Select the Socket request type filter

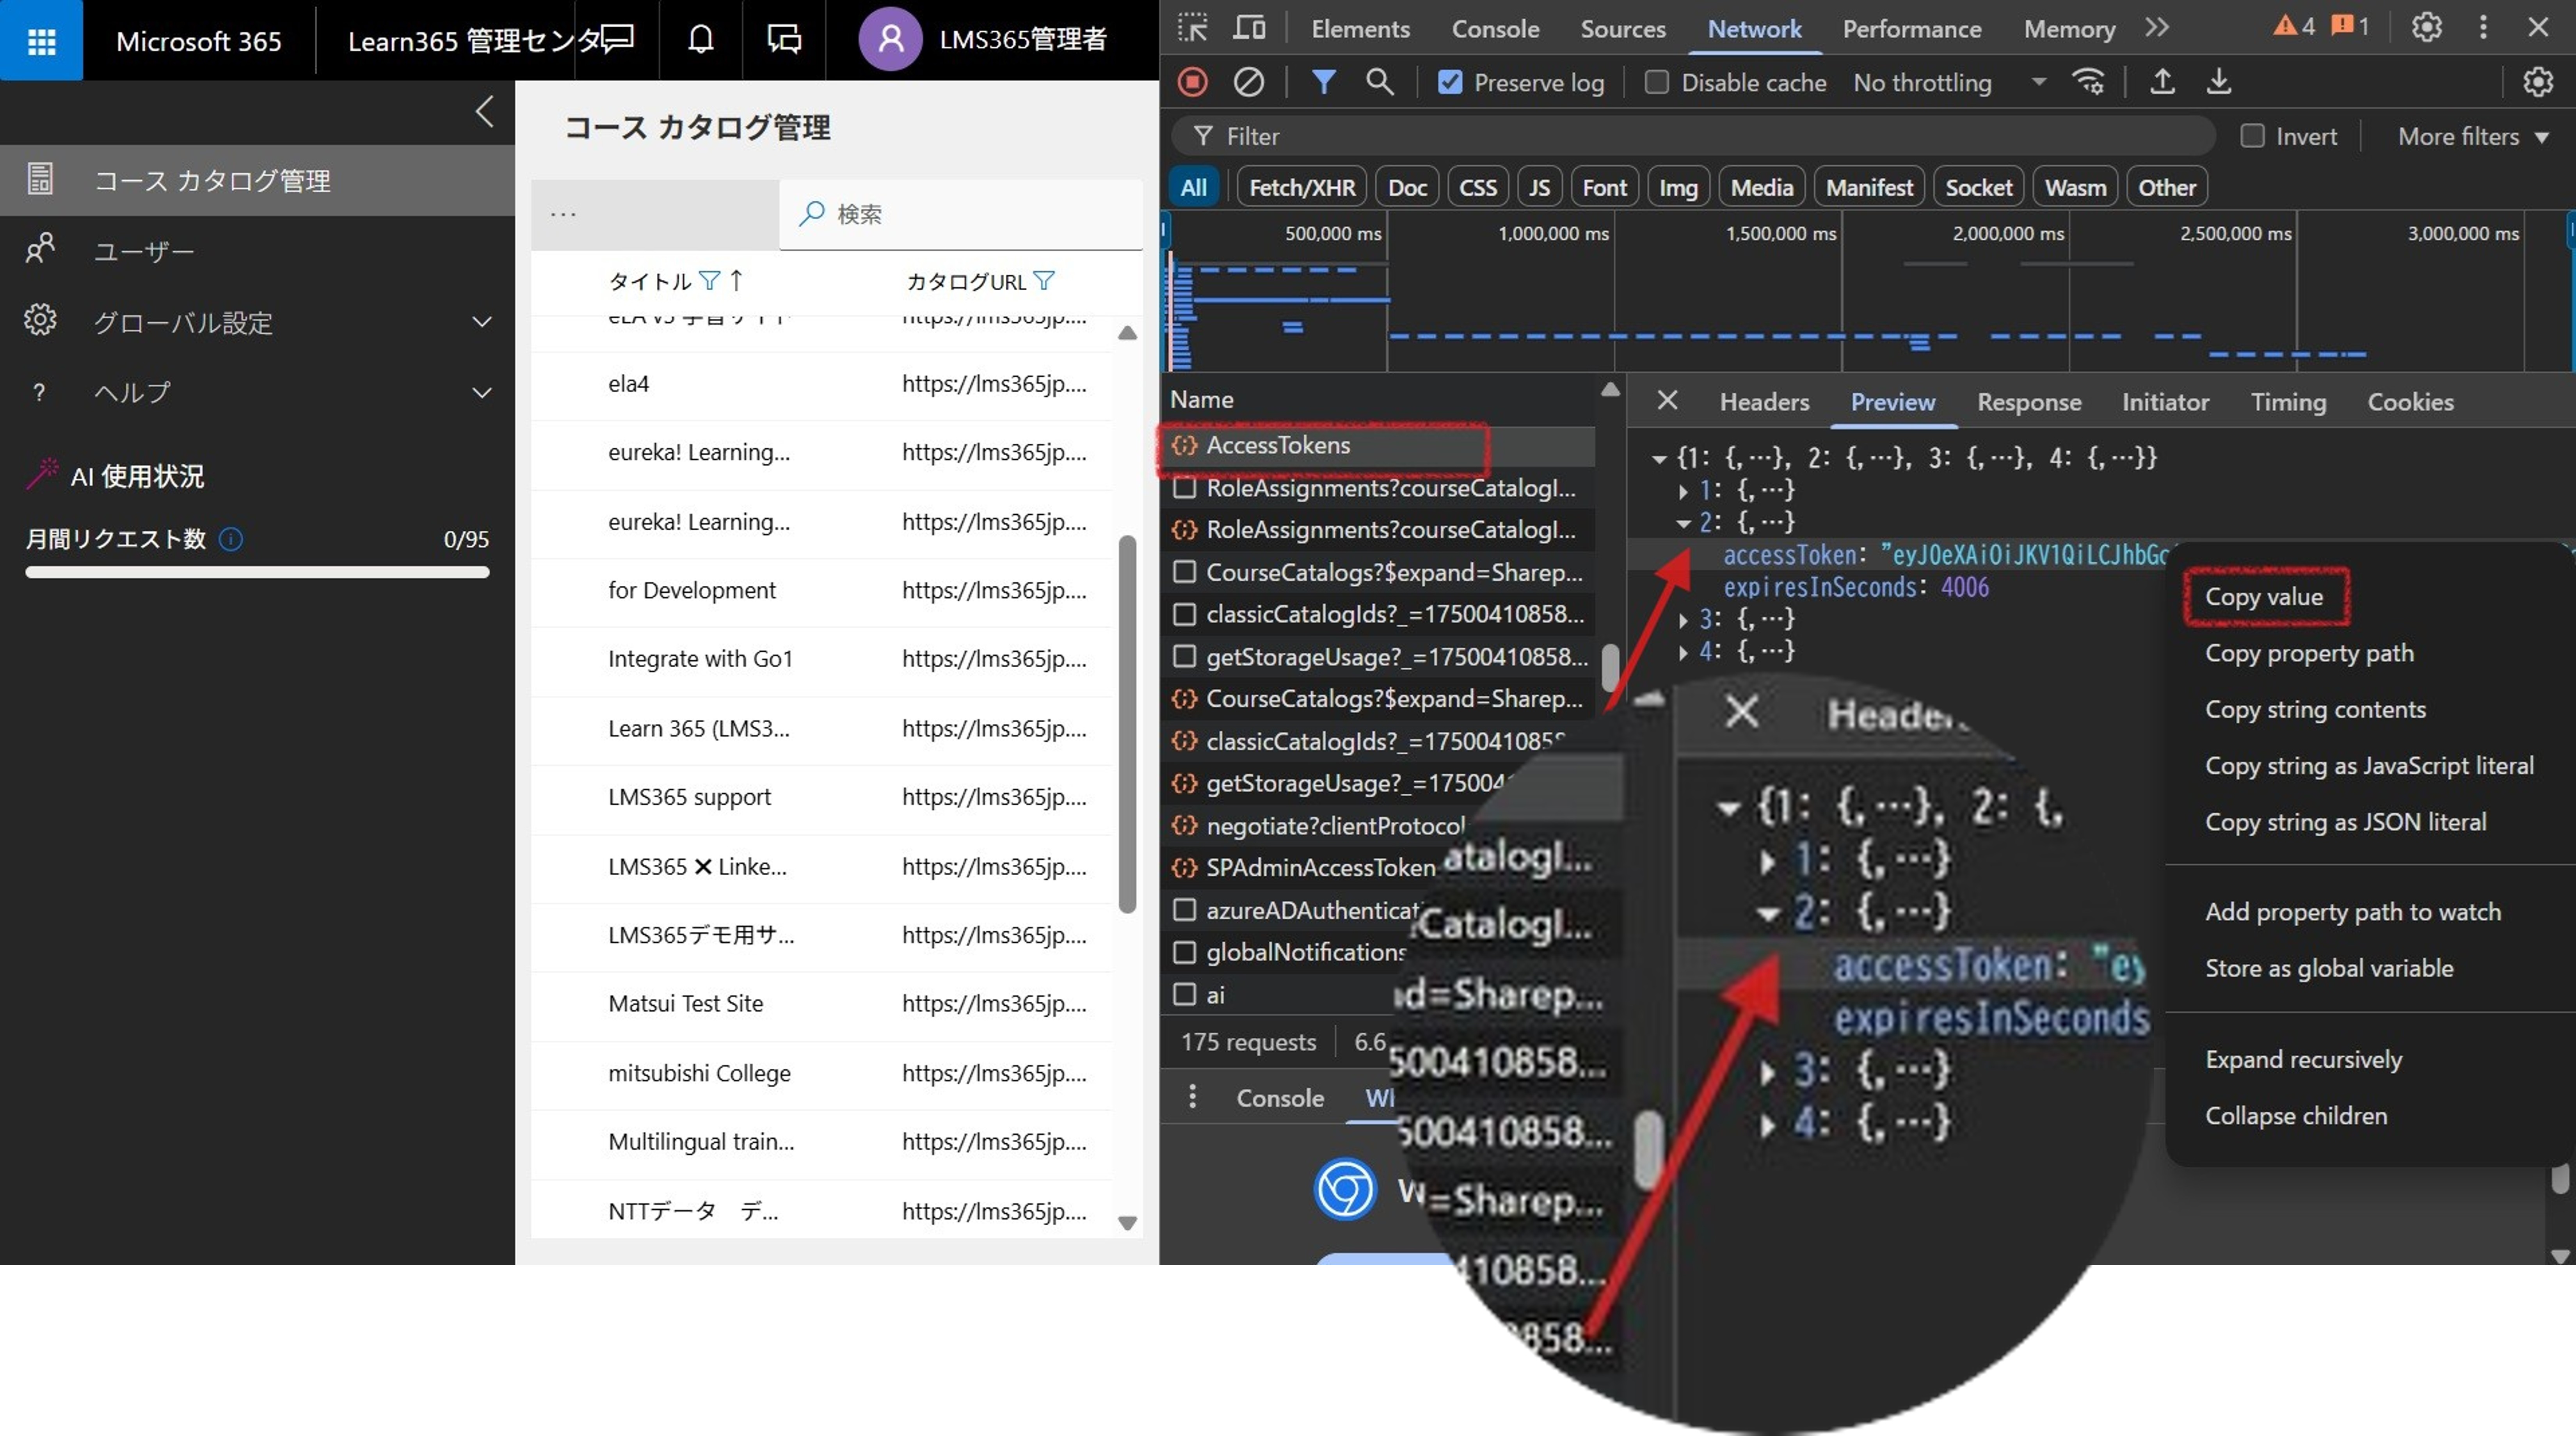coord(1978,187)
